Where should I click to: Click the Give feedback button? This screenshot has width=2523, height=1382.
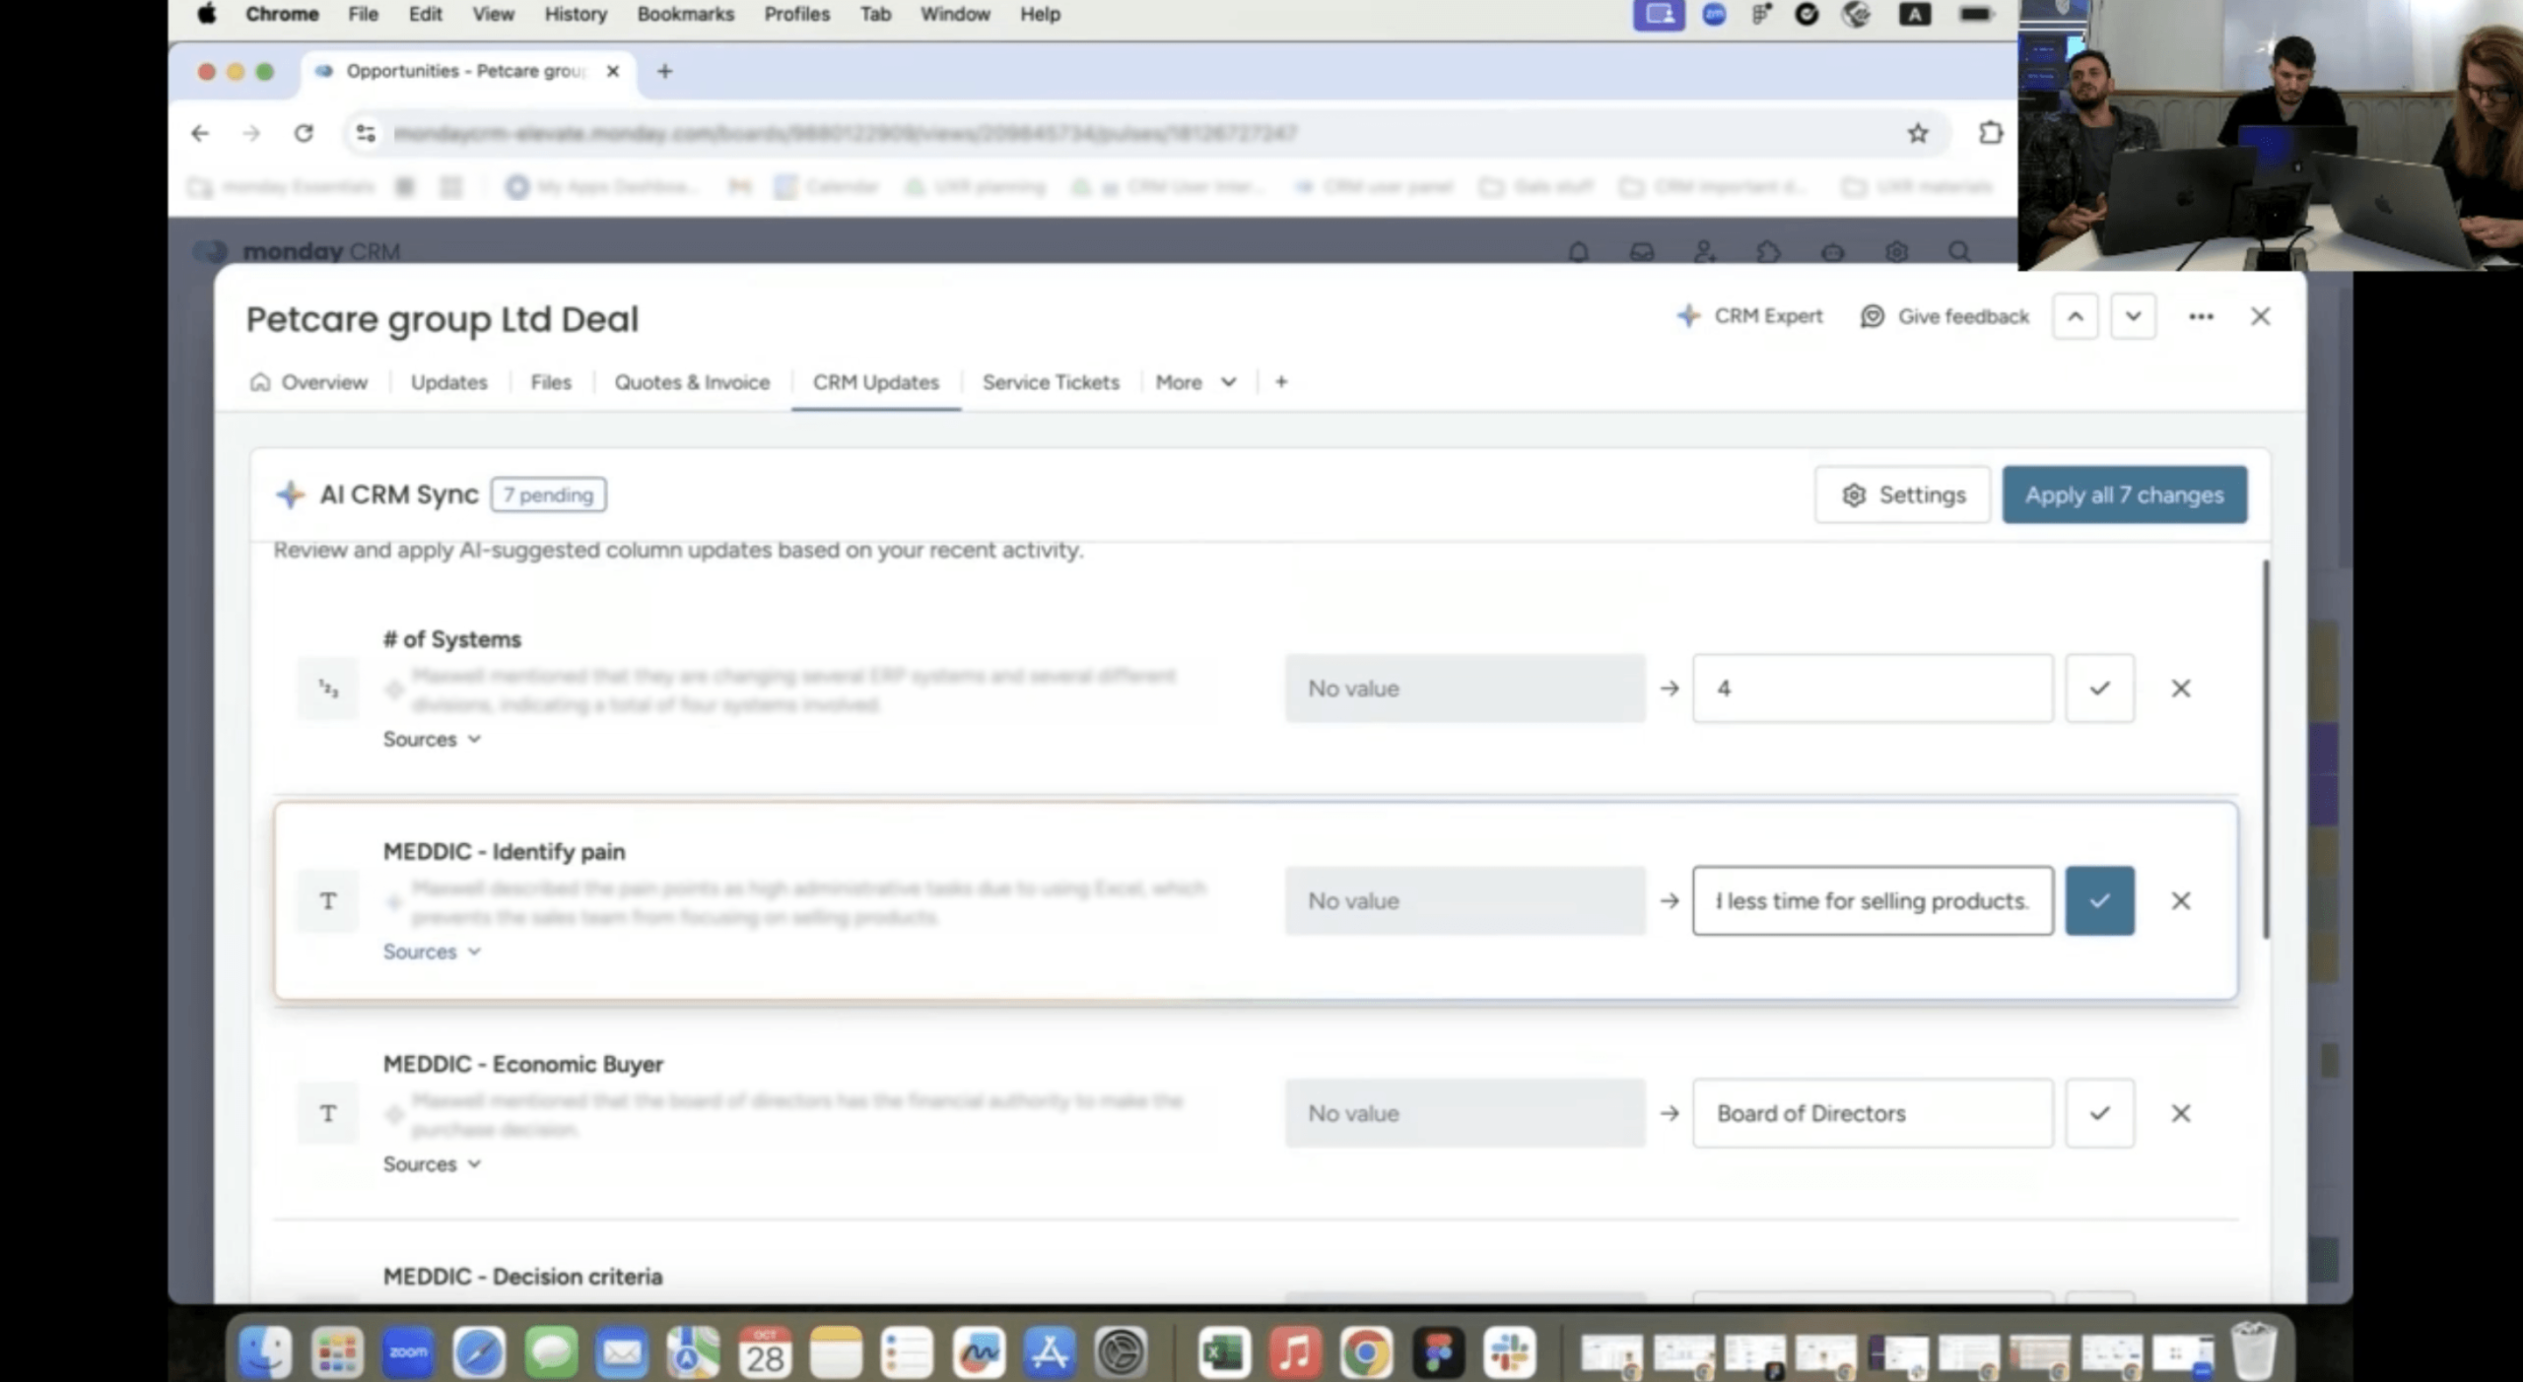tap(1944, 316)
